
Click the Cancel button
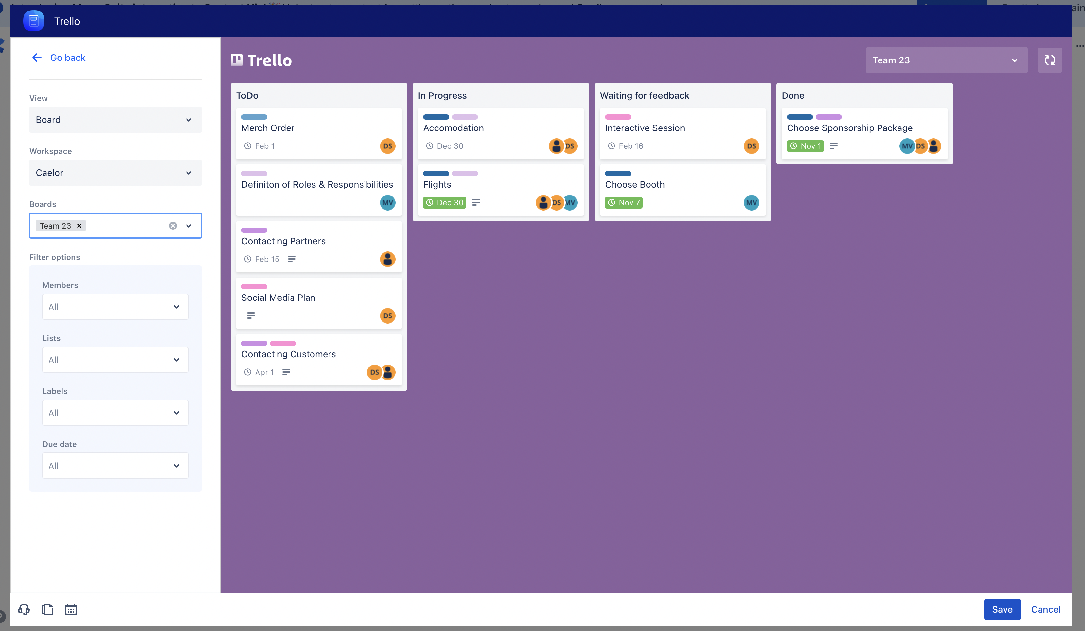[x=1045, y=609]
